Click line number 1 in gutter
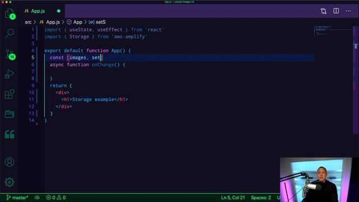 pos(33,30)
